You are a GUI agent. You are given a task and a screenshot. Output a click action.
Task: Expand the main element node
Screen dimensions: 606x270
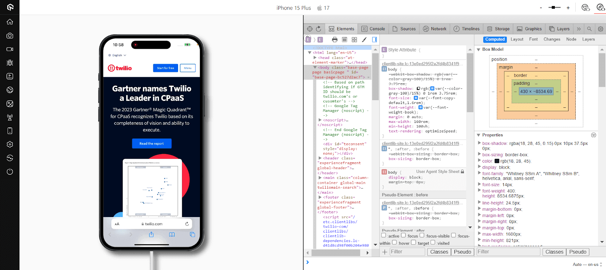tap(320, 178)
